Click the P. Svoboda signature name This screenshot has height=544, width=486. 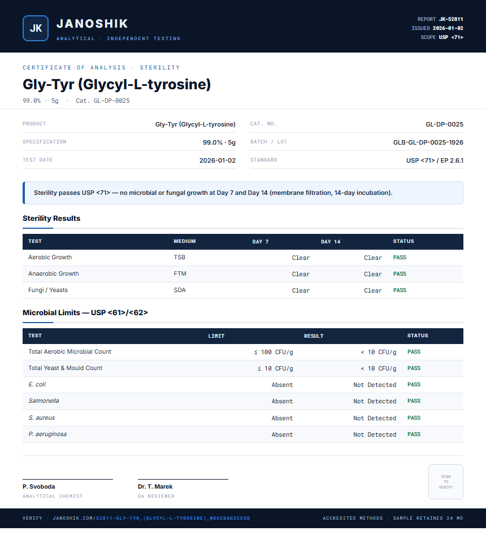[39, 486]
